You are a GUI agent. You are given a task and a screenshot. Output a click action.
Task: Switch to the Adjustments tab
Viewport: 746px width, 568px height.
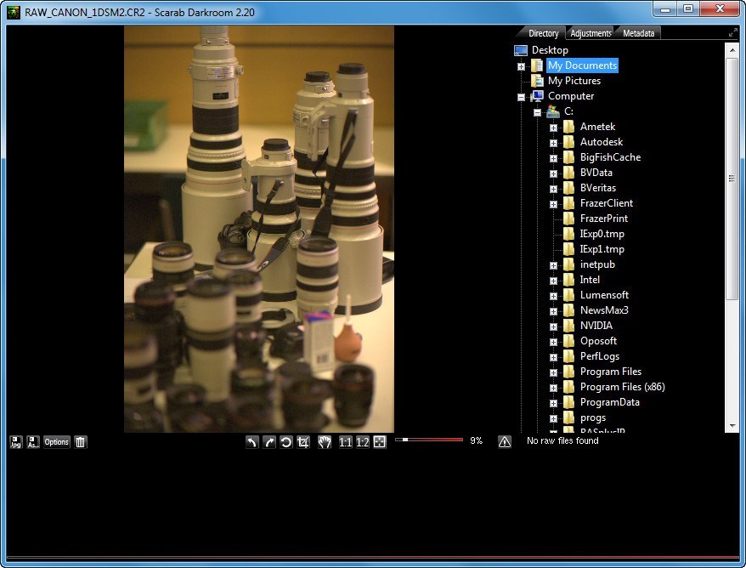point(590,32)
